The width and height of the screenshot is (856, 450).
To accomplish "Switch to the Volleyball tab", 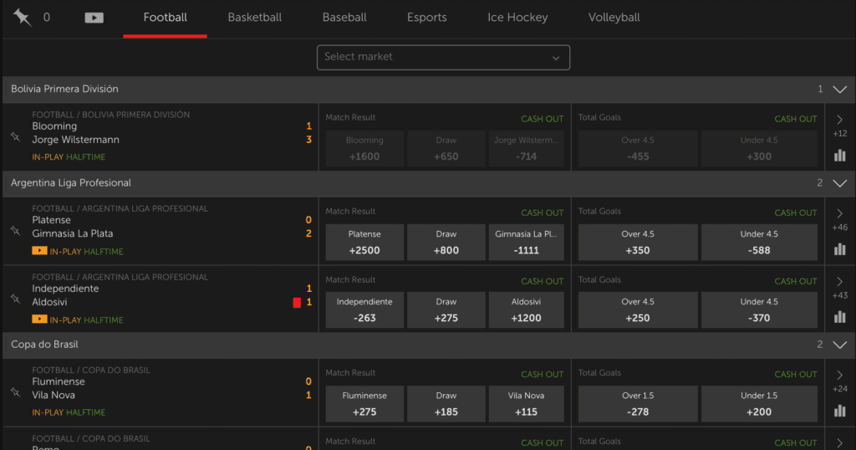I will pyautogui.click(x=614, y=18).
